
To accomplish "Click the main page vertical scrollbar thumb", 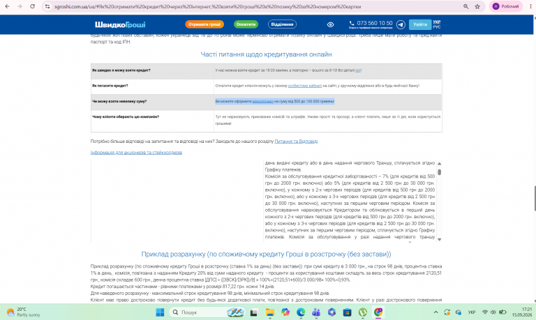I will click(535, 199).
